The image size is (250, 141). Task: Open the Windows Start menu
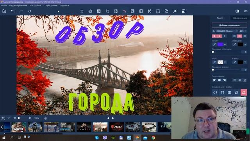tap(4, 137)
